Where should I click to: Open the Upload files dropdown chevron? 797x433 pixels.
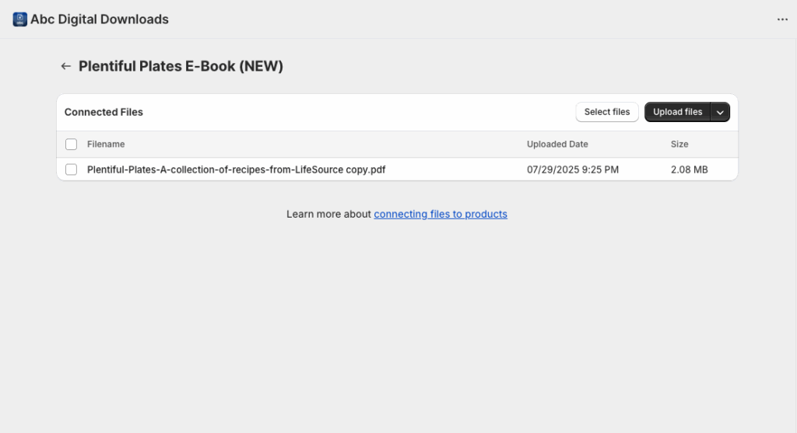pyautogui.click(x=720, y=112)
